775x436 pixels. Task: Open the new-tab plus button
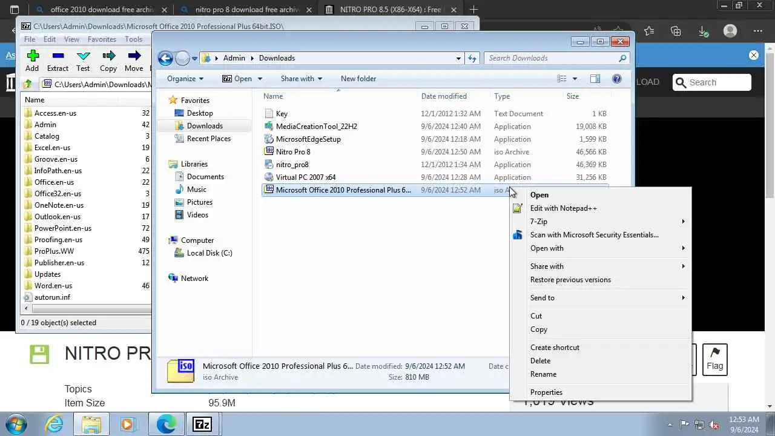(473, 9)
